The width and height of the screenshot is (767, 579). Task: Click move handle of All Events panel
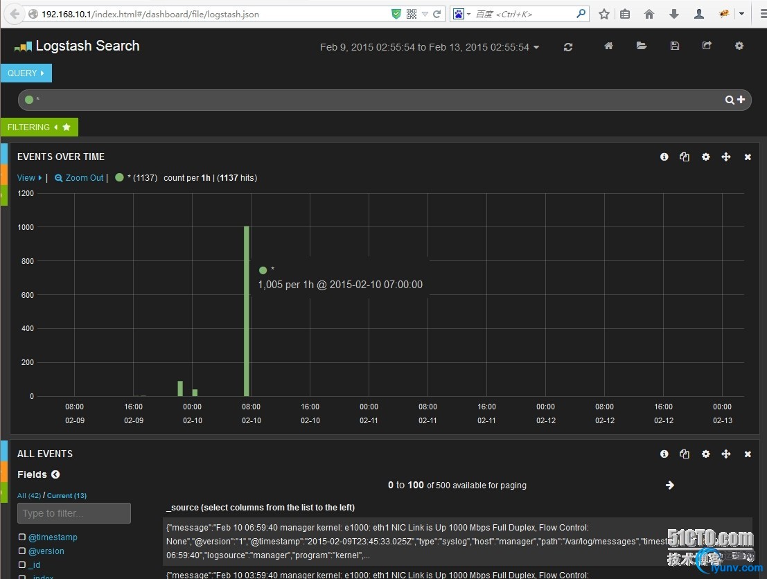[x=726, y=454]
